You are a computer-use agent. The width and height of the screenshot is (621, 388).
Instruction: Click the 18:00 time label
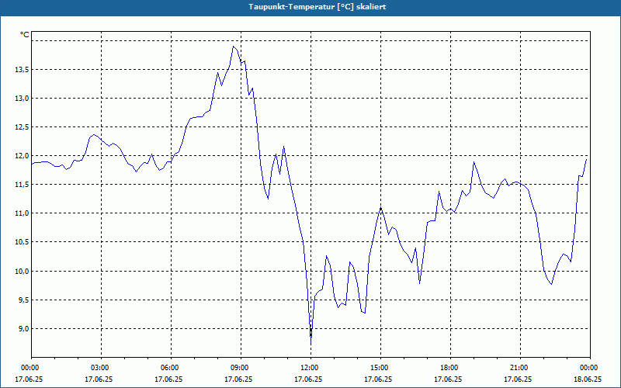click(x=450, y=368)
